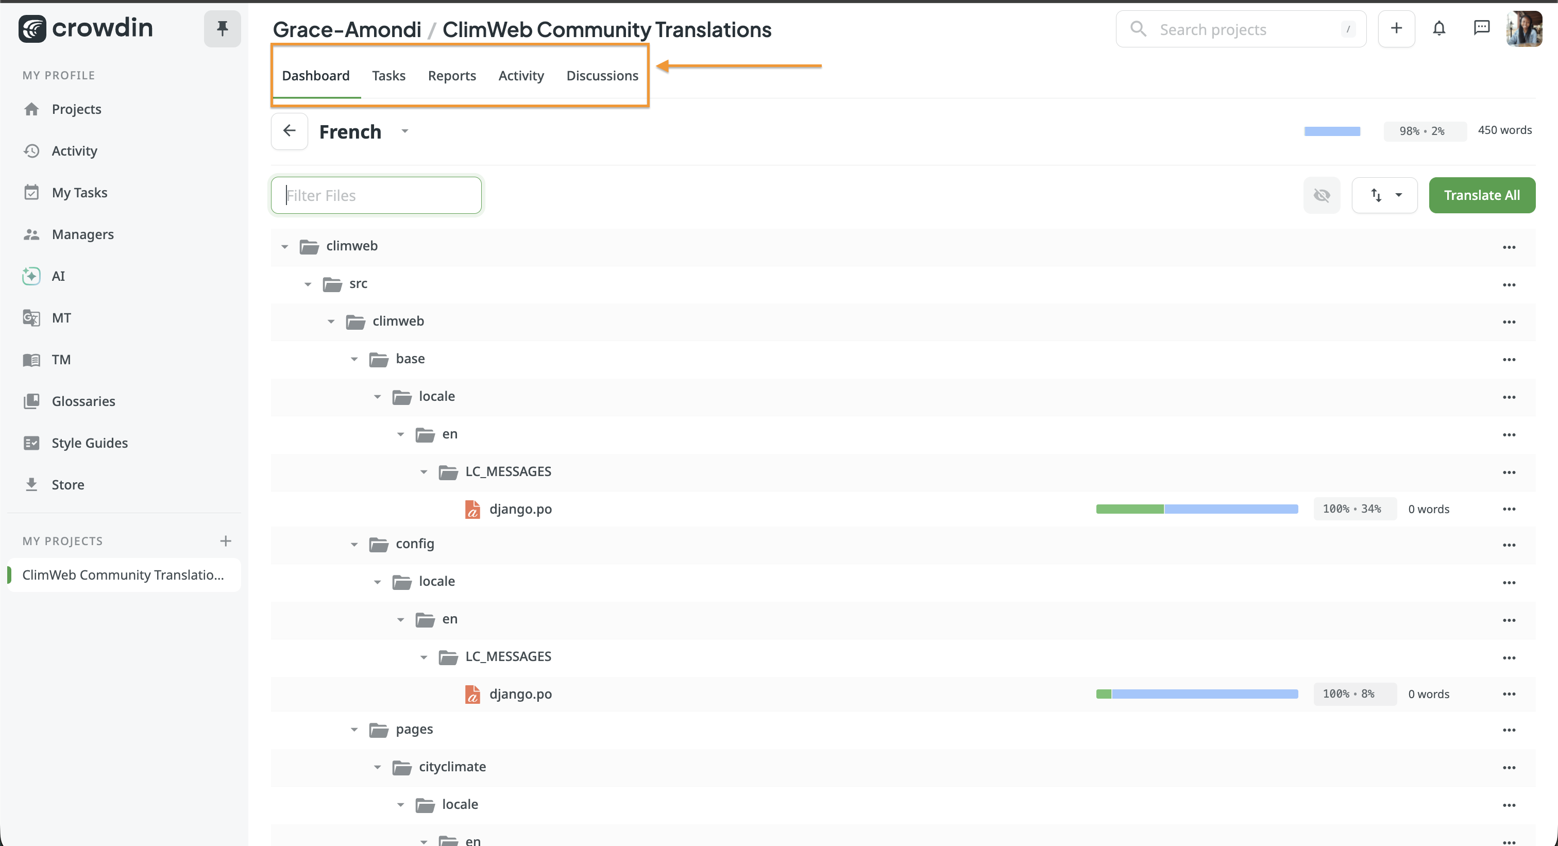Open the user profile avatar
Viewport: 1558px width, 846px height.
point(1524,28)
